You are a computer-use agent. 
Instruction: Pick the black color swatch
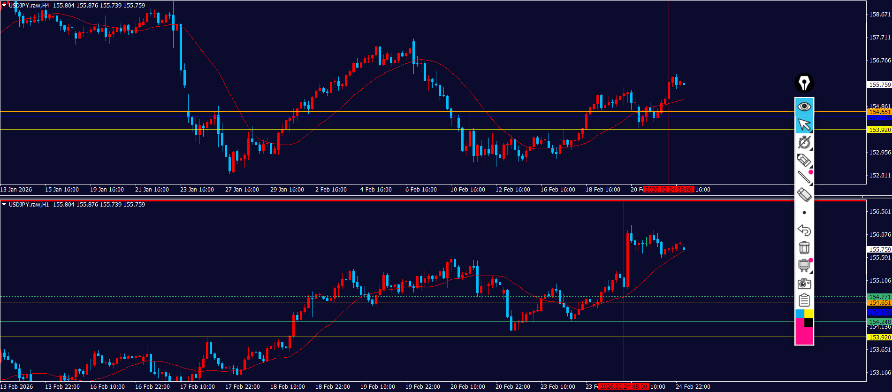(809, 323)
